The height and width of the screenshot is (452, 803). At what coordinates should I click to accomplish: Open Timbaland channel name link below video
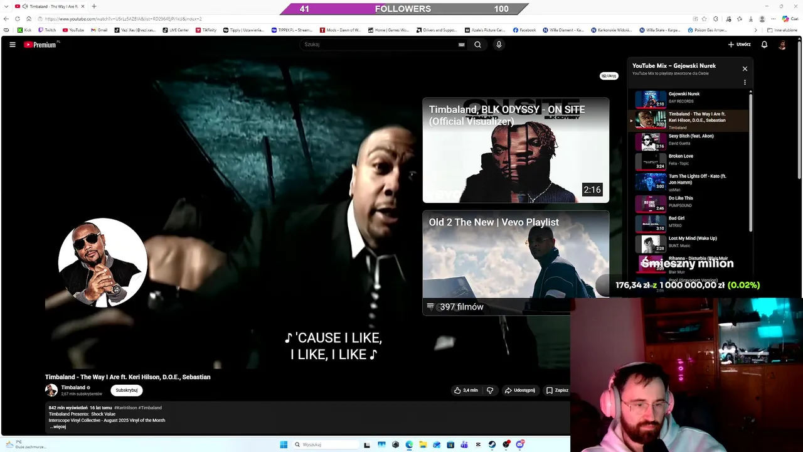click(x=73, y=387)
